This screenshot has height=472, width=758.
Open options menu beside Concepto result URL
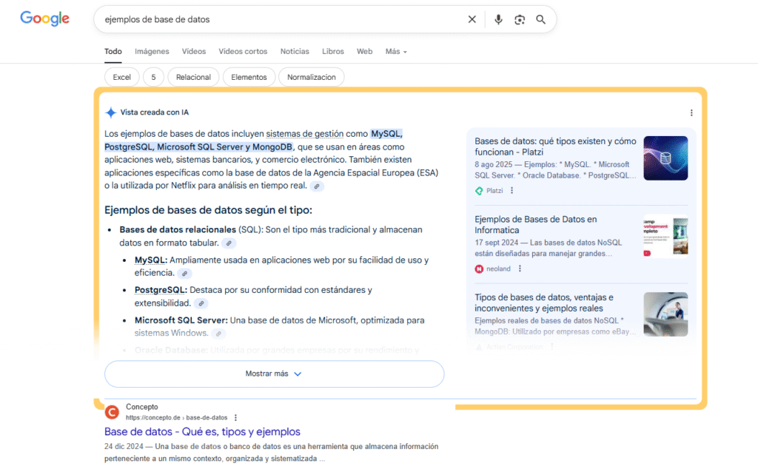point(236,418)
